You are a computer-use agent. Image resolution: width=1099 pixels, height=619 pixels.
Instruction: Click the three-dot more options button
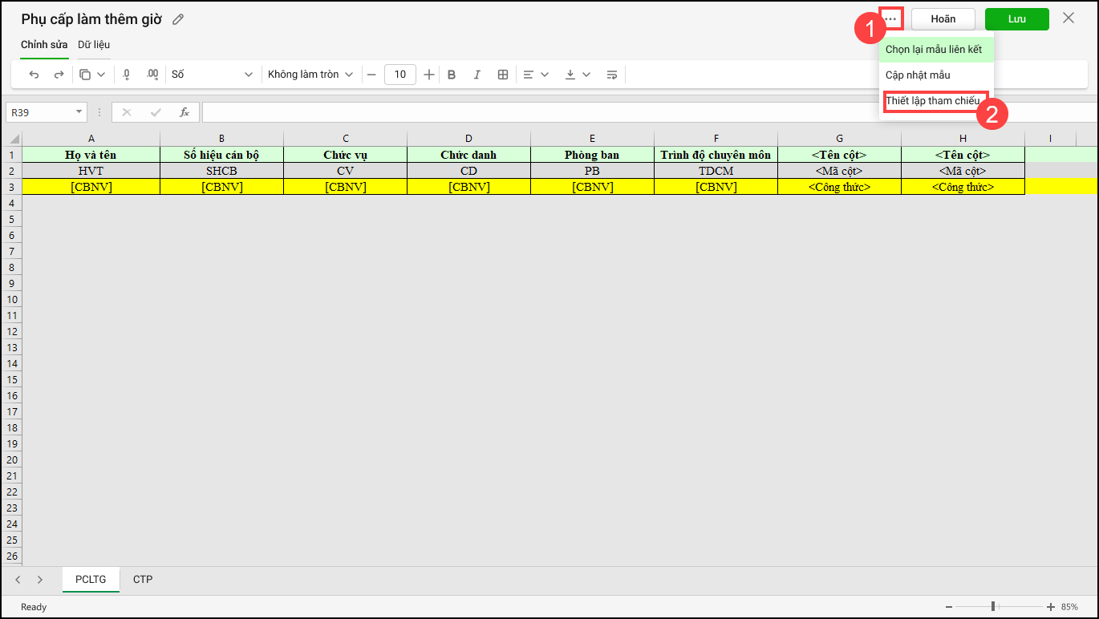coord(890,18)
